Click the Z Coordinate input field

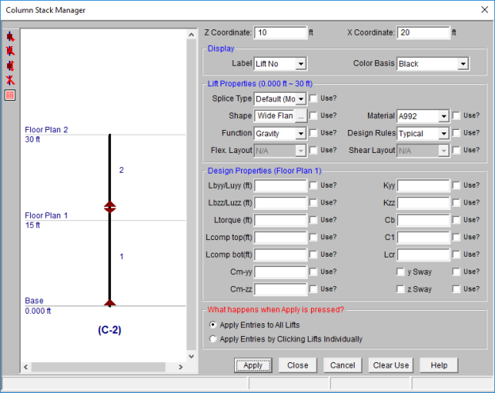pyautogui.click(x=280, y=32)
